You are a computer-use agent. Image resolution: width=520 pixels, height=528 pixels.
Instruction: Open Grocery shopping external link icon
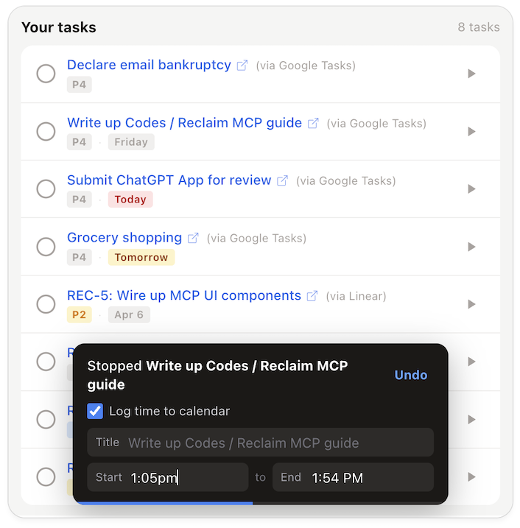coord(193,238)
